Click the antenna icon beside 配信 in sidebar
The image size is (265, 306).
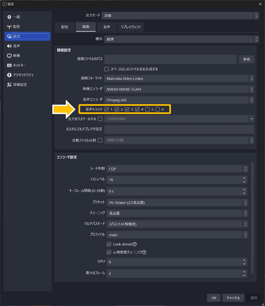[x=9, y=27]
